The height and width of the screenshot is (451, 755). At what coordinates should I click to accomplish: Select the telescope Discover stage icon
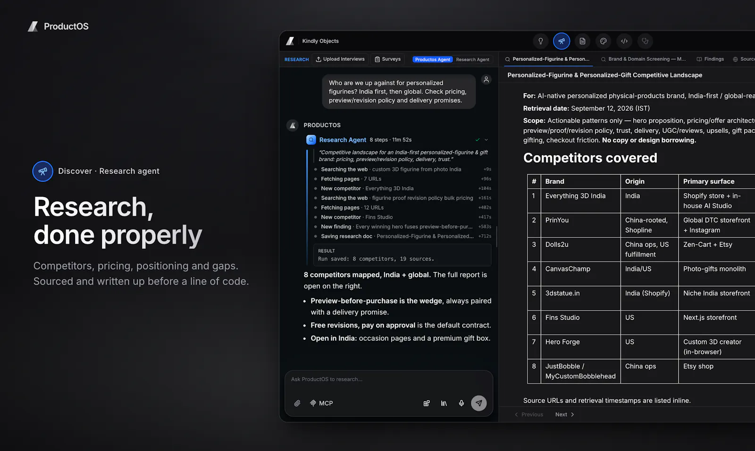pos(562,41)
